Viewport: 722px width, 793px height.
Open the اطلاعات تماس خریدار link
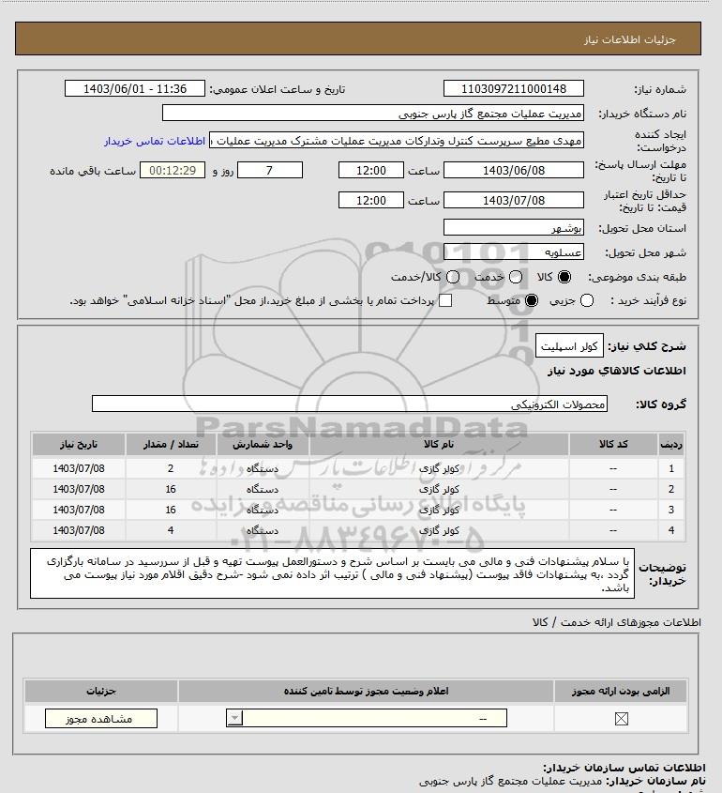point(155,141)
